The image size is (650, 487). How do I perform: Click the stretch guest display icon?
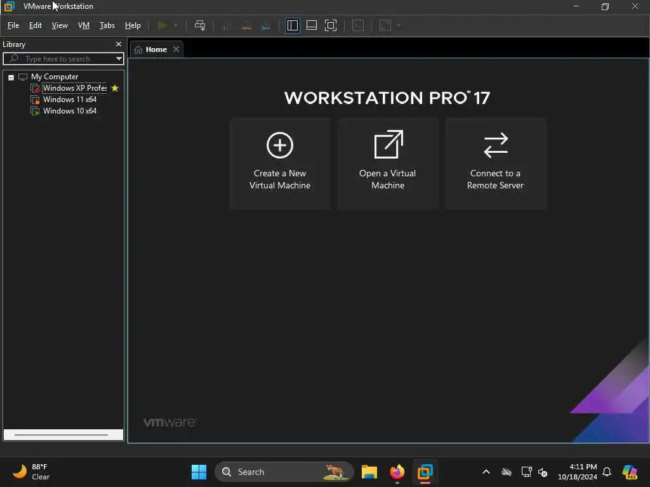[x=385, y=25]
